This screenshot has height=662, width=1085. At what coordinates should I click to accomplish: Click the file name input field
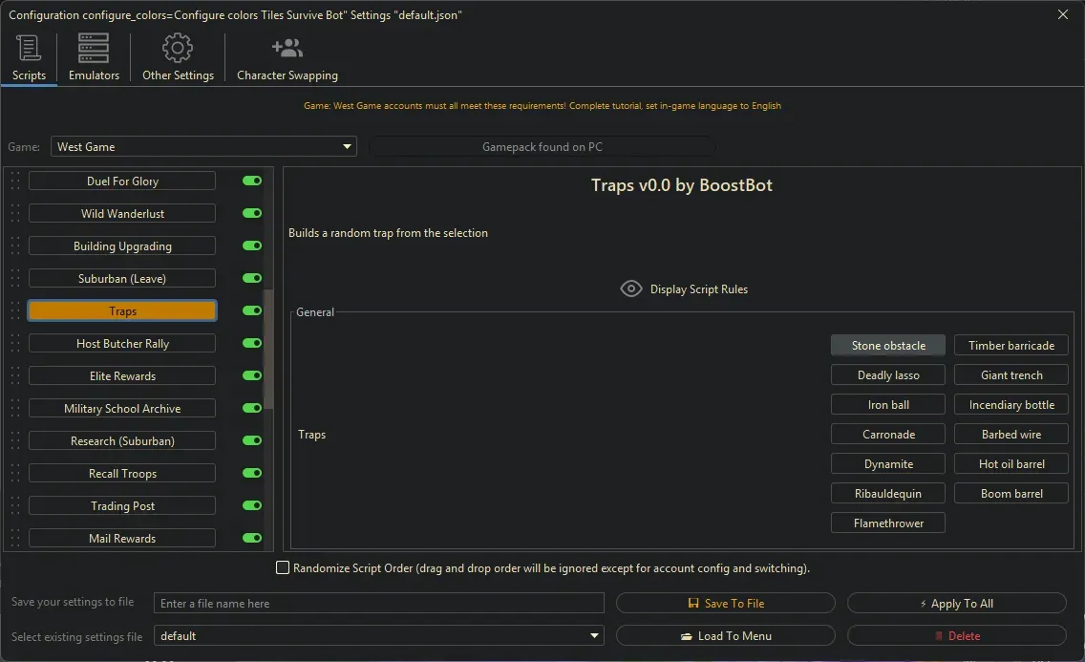point(379,604)
